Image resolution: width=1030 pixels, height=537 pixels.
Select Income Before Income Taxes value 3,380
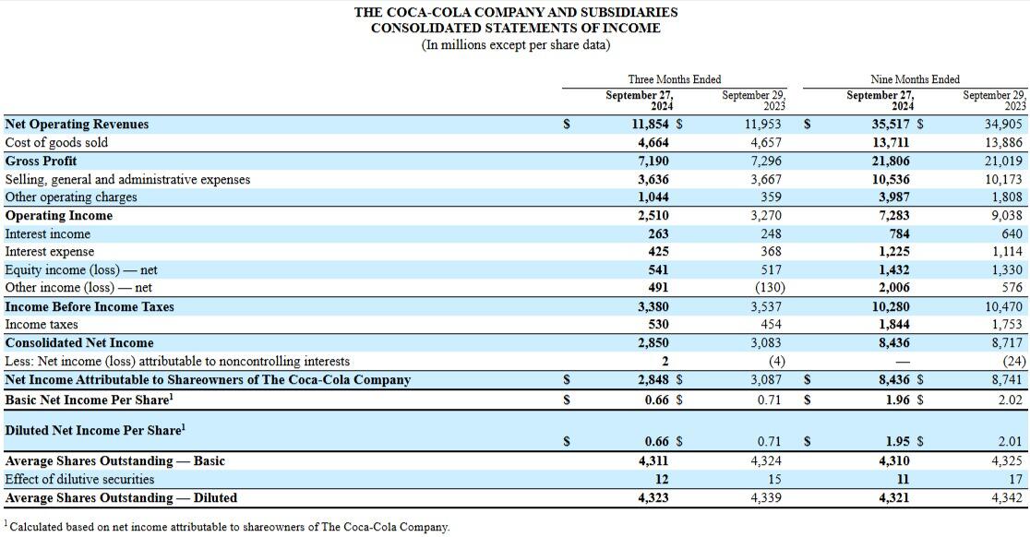click(x=653, y=306)
